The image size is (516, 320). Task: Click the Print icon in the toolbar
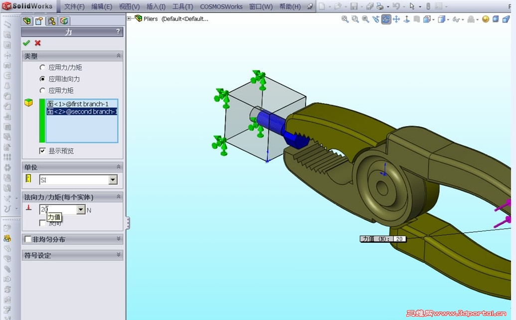point(380,6)
